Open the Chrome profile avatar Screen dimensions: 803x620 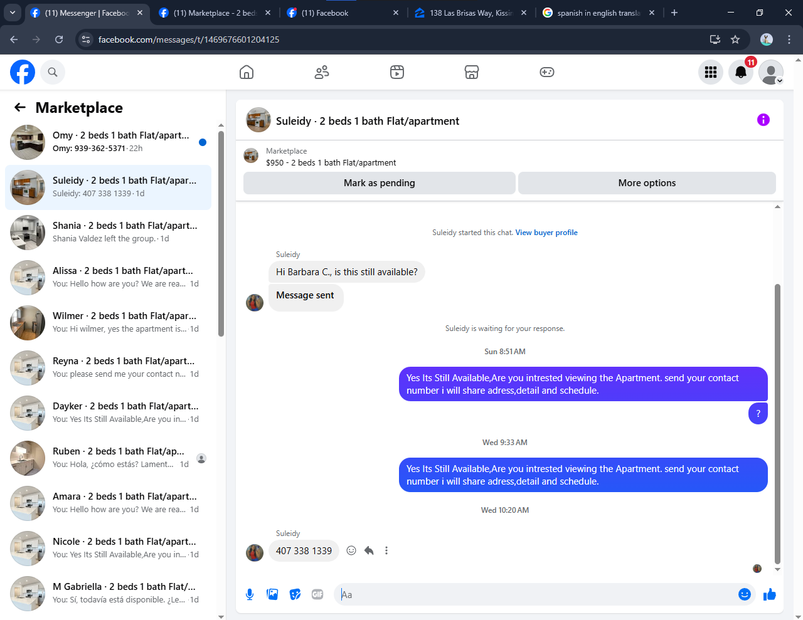coord(767,39)
